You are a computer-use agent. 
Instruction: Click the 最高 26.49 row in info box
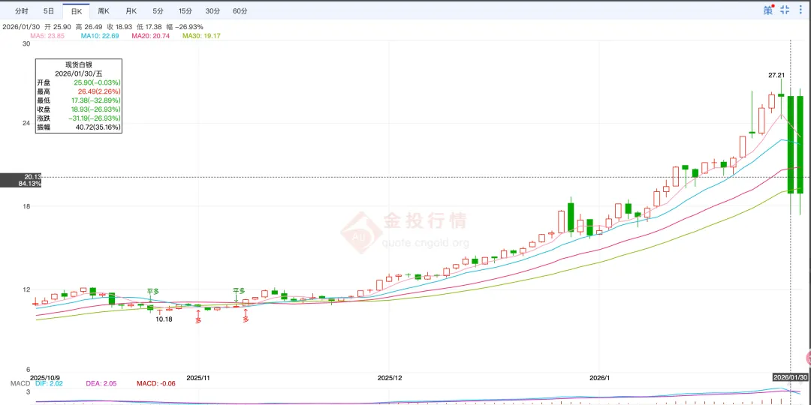(x=79, y=91)
